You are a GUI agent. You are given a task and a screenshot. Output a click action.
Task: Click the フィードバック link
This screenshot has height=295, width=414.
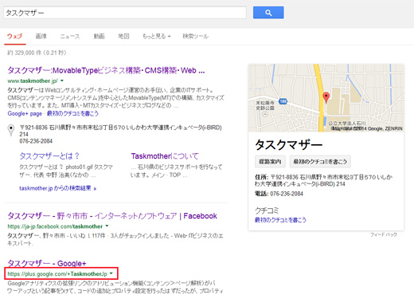coord(384,234)
